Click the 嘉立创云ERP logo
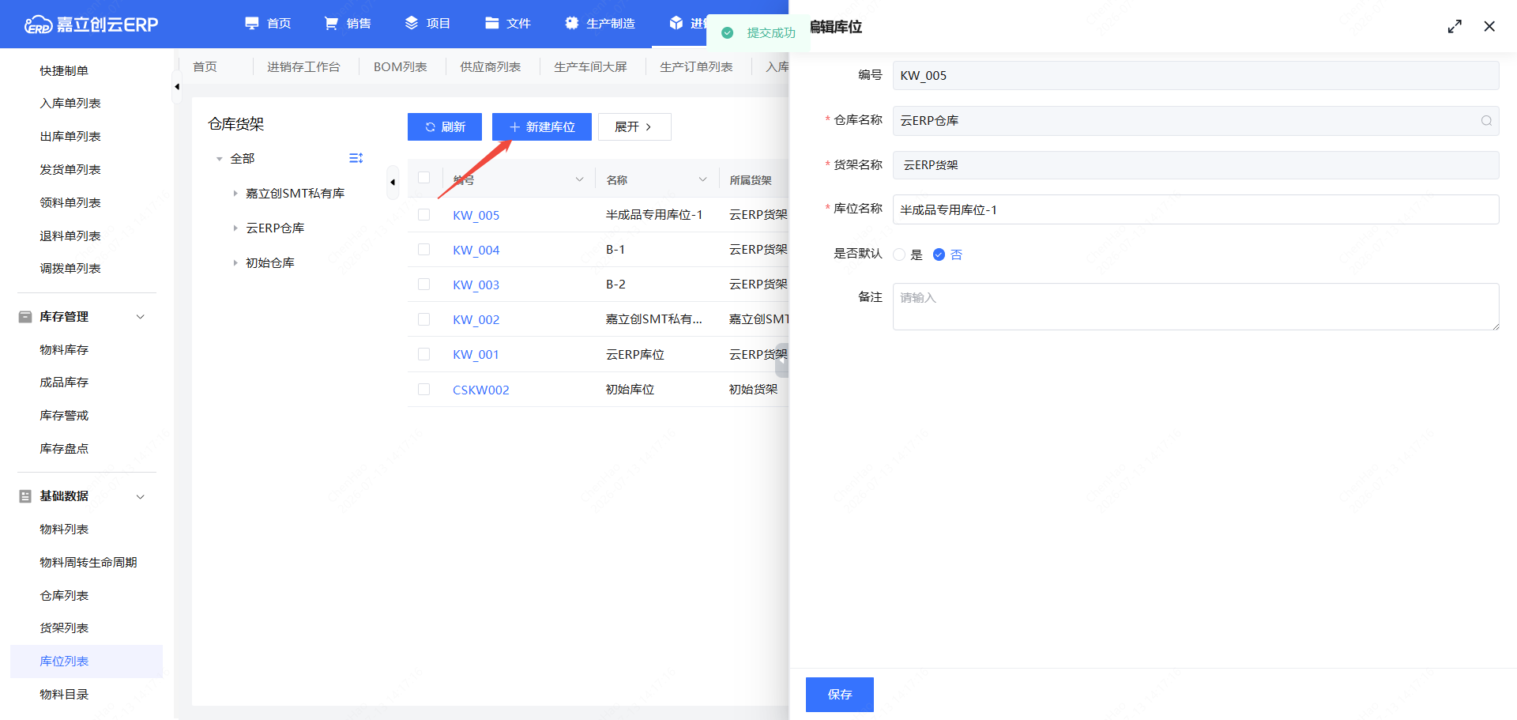The height and width of the screenshot is (720, 1517). click(91, 24)
